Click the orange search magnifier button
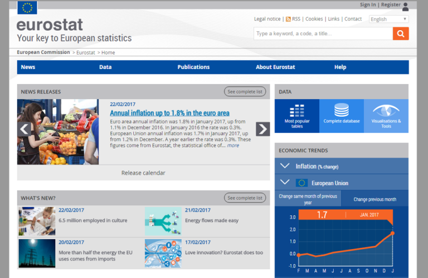 pyautogui.click(x=401, y=33)
